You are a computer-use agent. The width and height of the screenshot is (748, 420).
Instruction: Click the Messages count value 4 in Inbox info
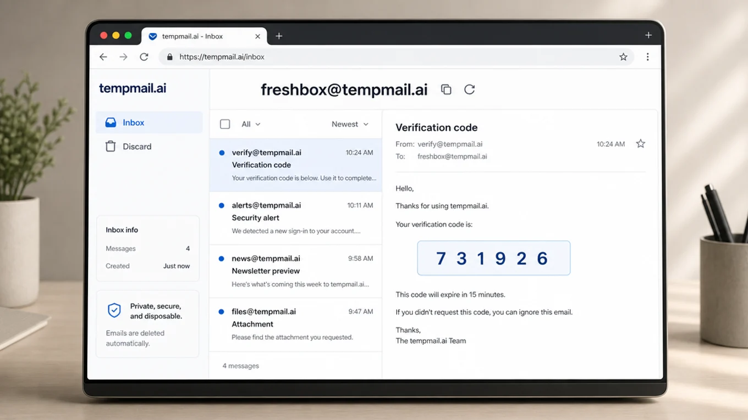tap(188, 249)
